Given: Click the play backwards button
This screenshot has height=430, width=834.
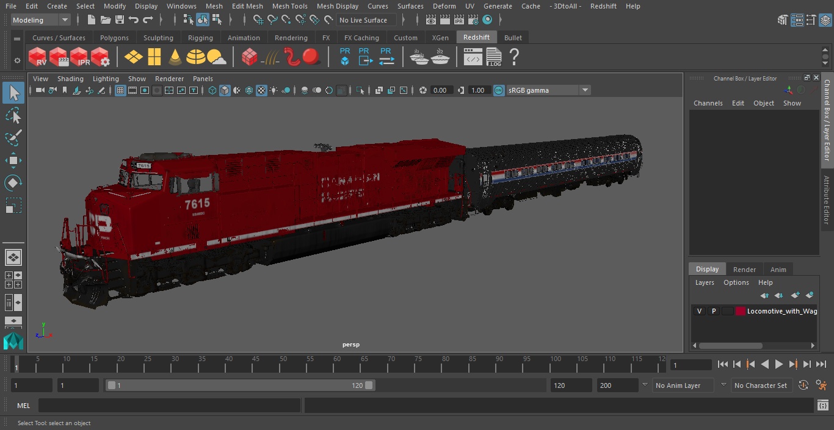Looking at the screenshot, I should click(x=764, y=364).
